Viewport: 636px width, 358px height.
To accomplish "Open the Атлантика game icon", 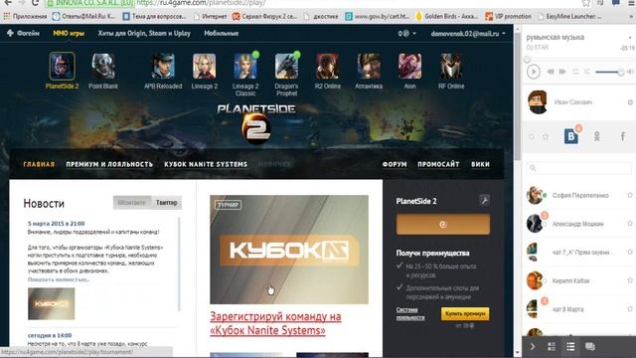I will (x=369, y=67).
